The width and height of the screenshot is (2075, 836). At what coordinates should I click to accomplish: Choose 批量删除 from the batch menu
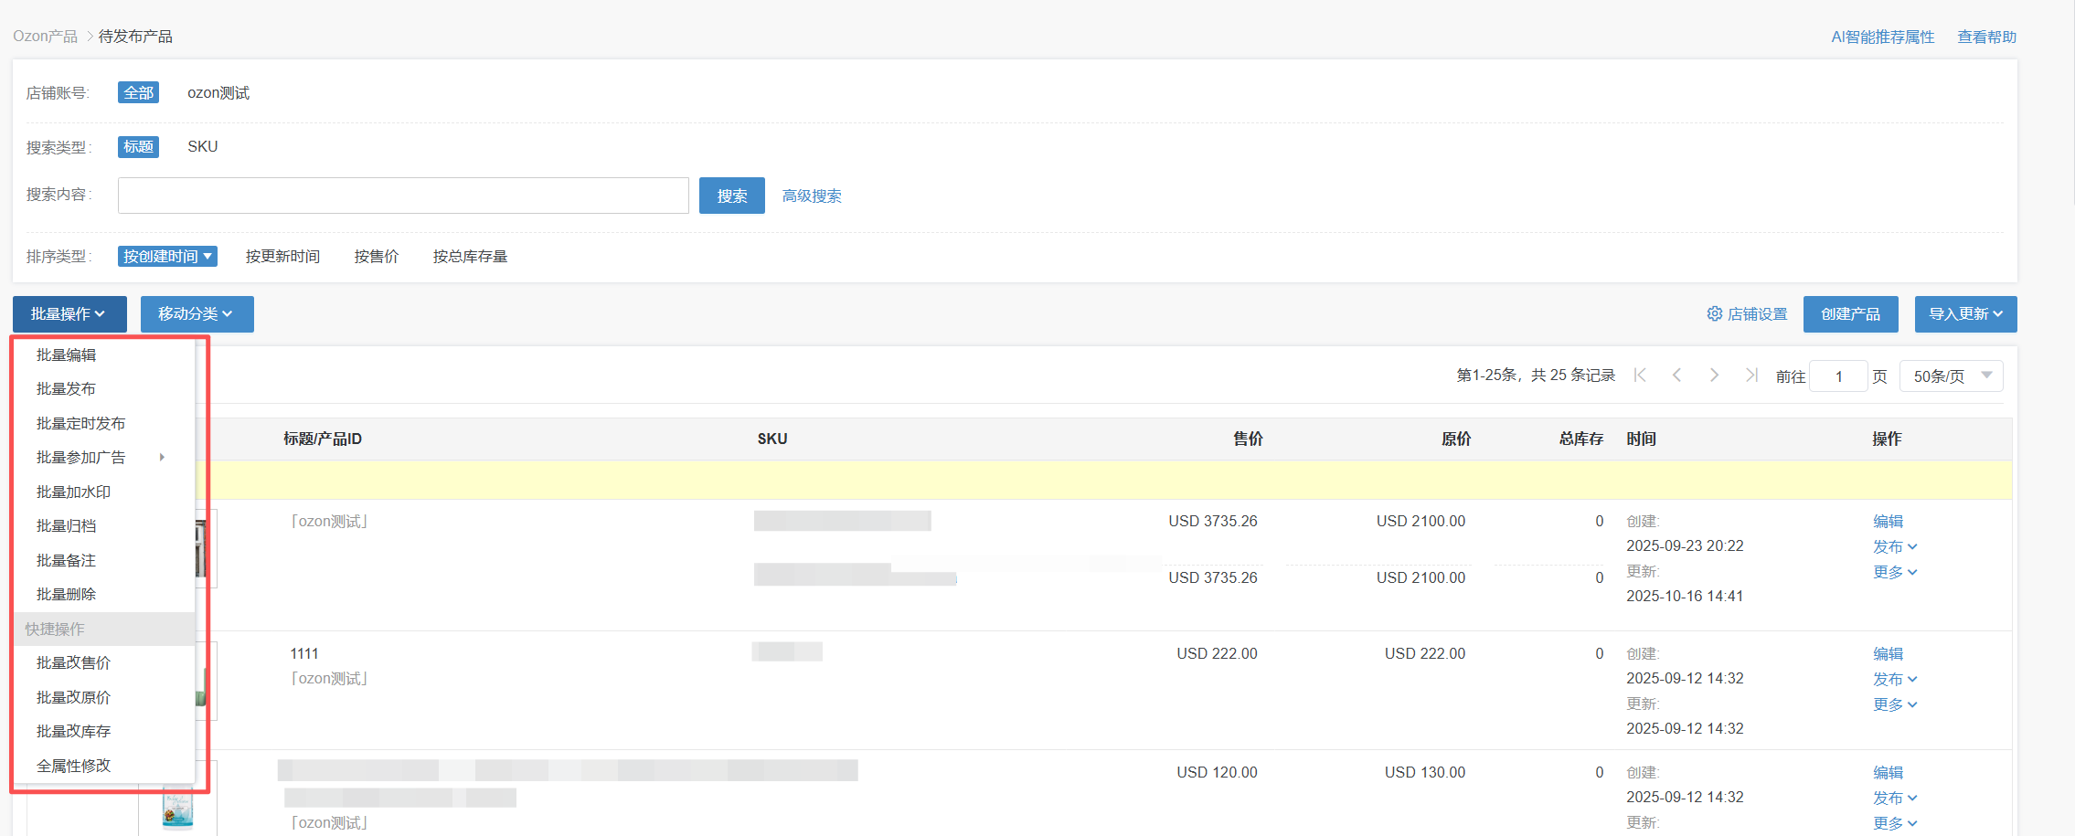66,595
